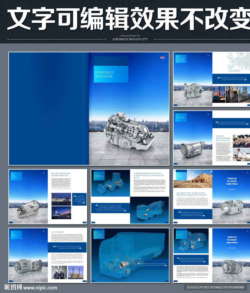Click the quote about Redevco's approach to business
Viewport: 250px width, 293px height.
(x=191, y=260)
